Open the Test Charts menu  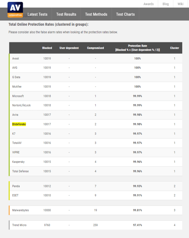(125, 14)
